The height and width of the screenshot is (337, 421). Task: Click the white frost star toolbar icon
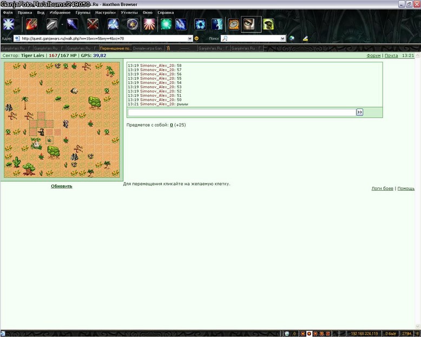coord(9,24)
